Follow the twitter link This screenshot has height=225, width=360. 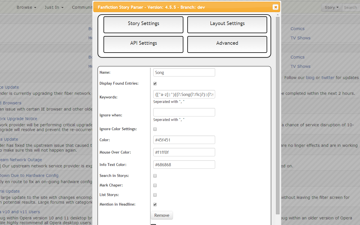pyautogui.click(x=328, y=78)
